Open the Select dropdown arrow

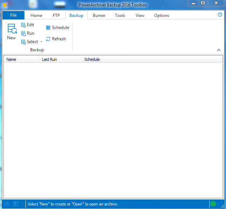41,42
